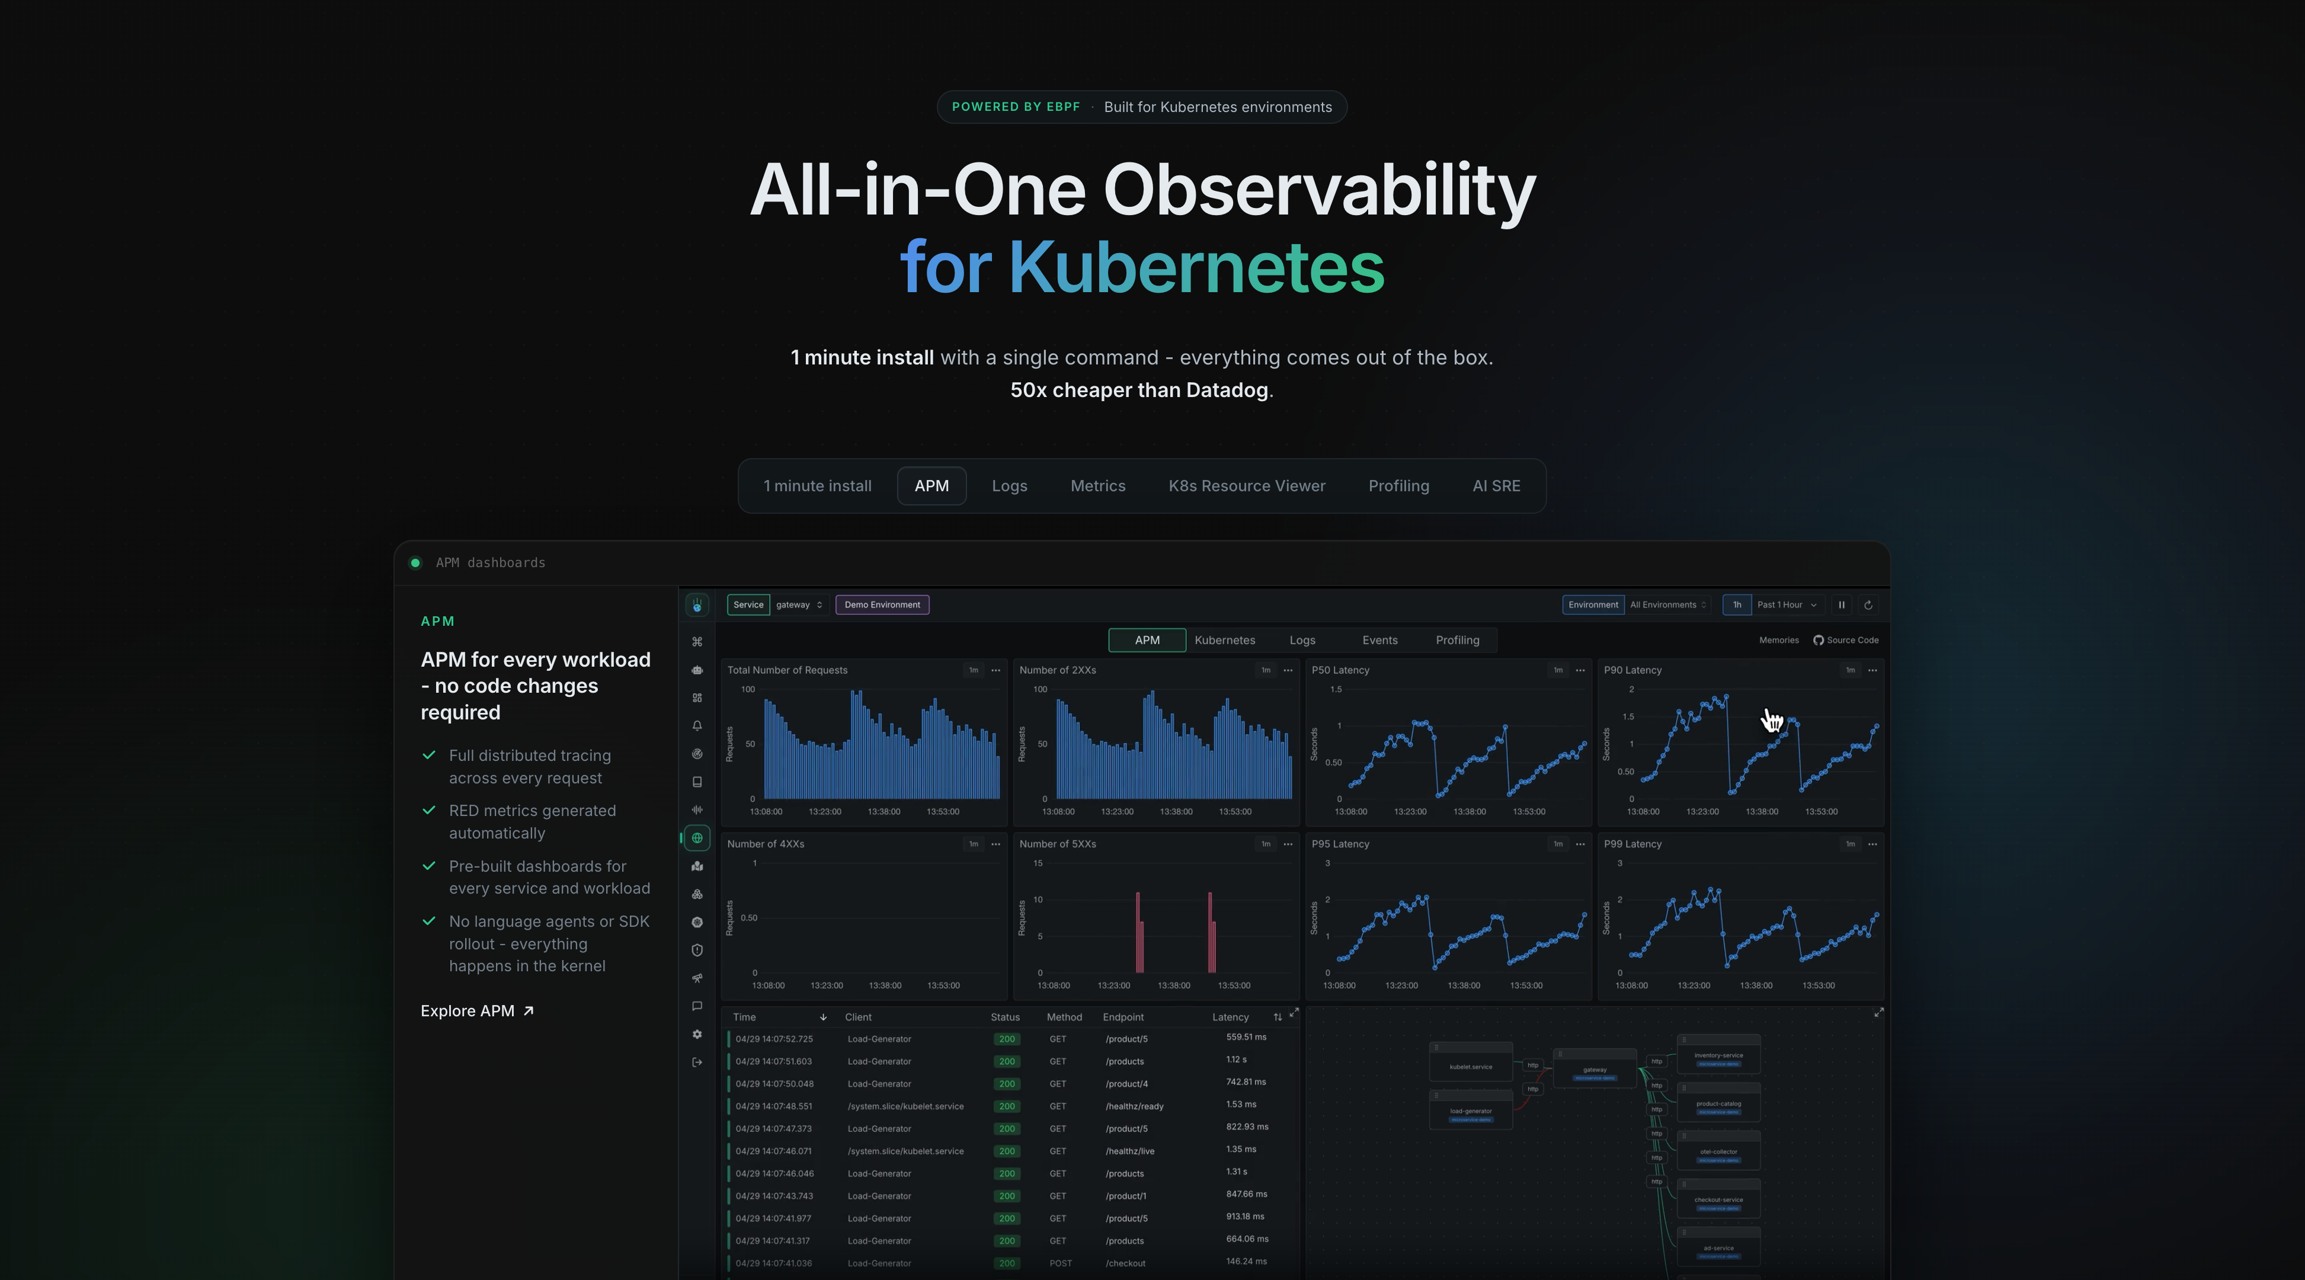Image resolution: width=2305 pixels, height=1280 pixels.
Task: Click the 559.51 ms latency value
Action: tap(1246, 1038)
